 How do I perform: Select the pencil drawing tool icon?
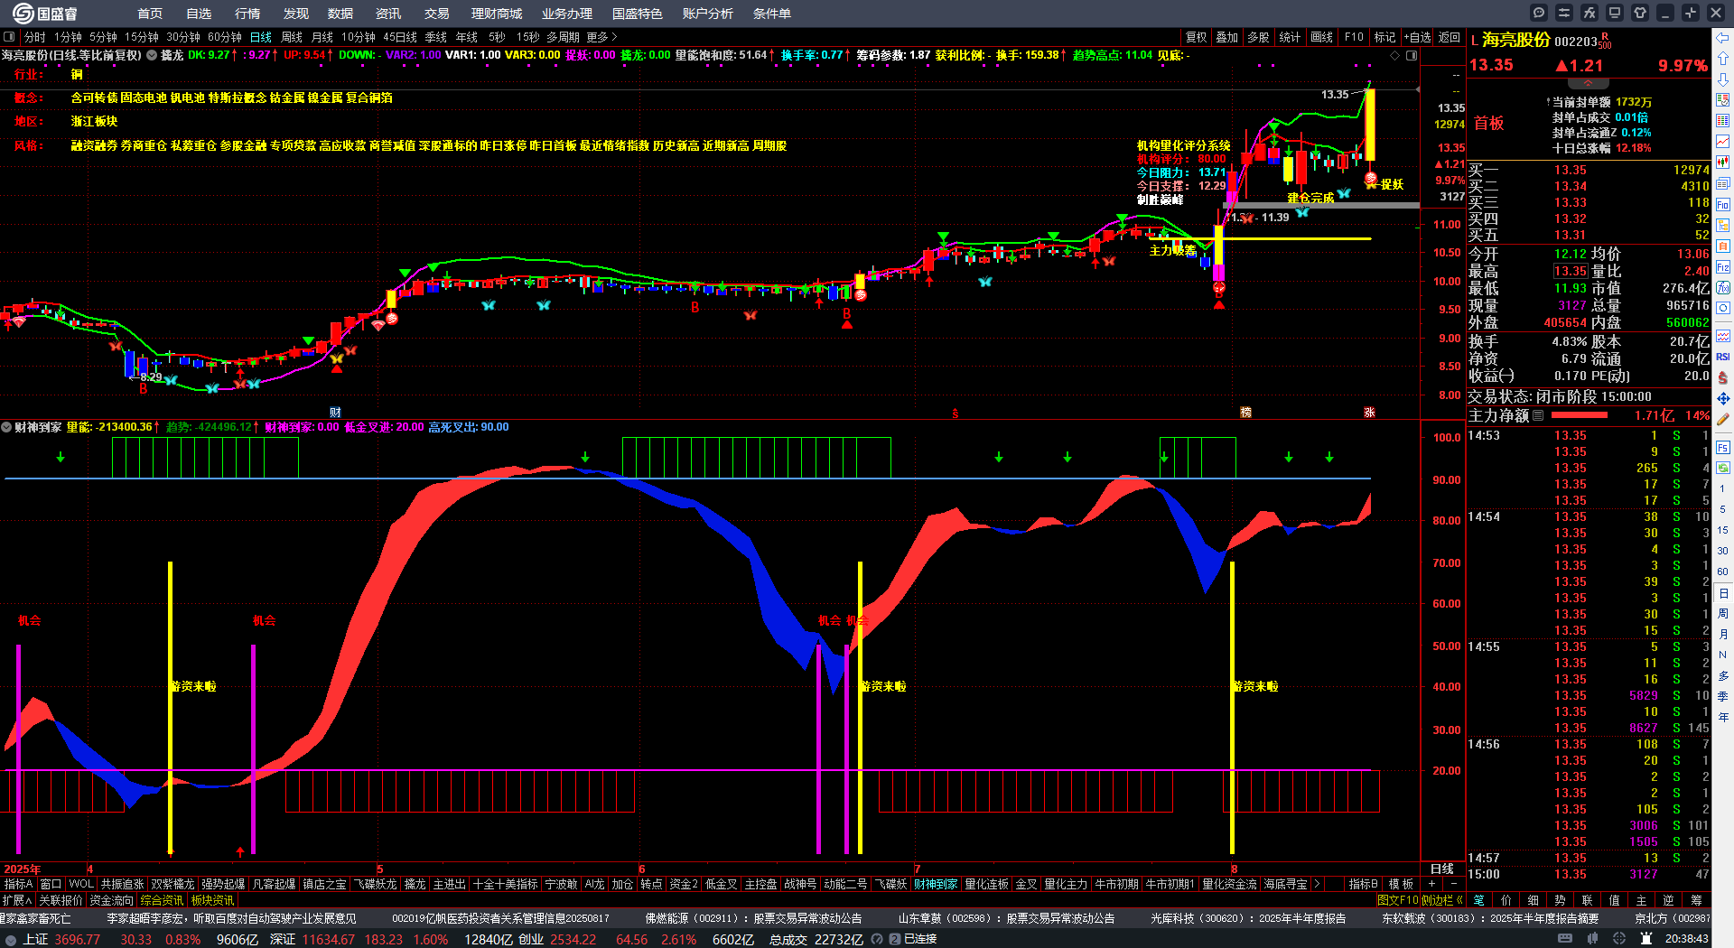pos(1723,419)
